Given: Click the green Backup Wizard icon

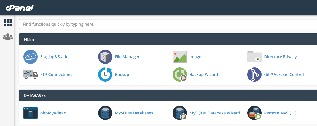Looking at the screenshot, I should 179,75.
